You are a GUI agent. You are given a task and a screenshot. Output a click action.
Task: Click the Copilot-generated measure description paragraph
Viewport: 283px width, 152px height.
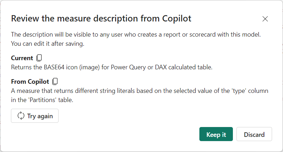[139, 95]
